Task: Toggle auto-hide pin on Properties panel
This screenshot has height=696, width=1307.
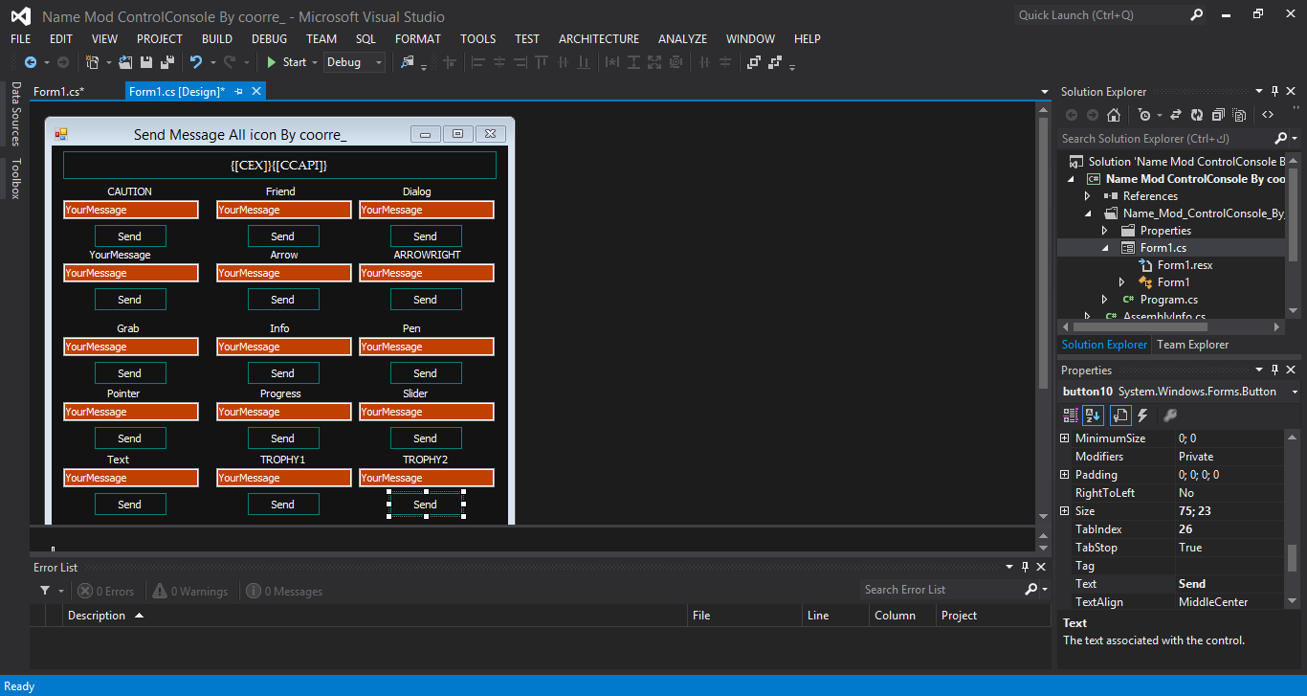Action: [x=1275, y=370]
